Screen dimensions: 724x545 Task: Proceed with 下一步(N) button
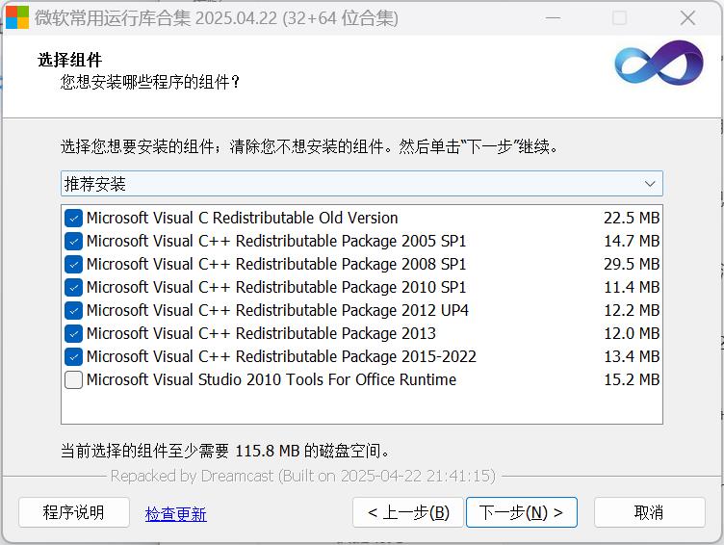click(521, 512)
